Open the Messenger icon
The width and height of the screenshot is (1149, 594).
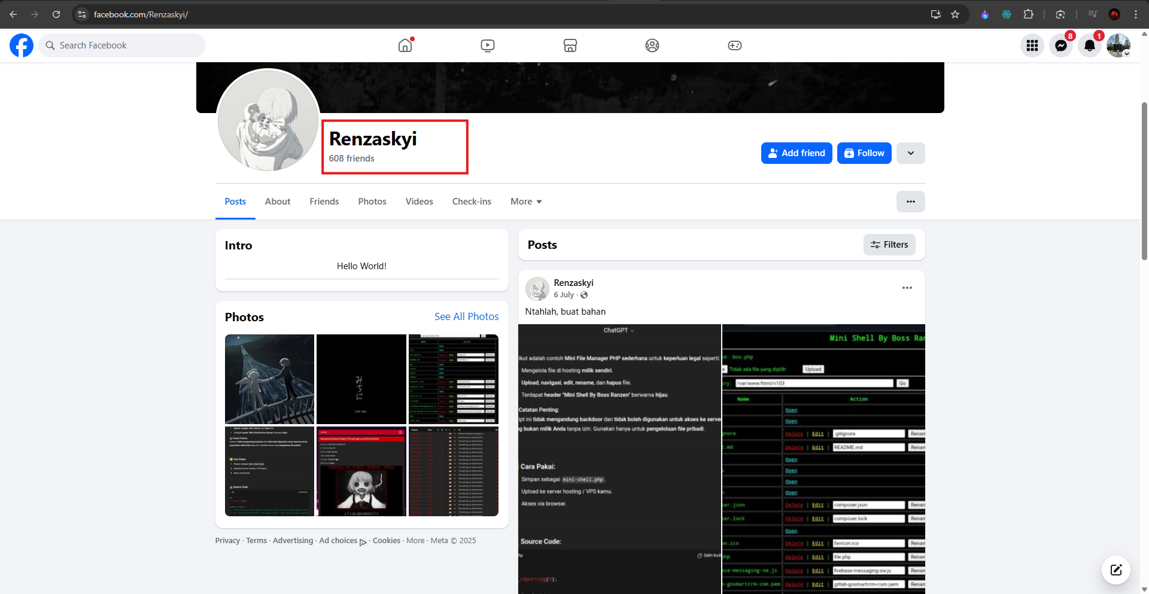(1061, 45)
